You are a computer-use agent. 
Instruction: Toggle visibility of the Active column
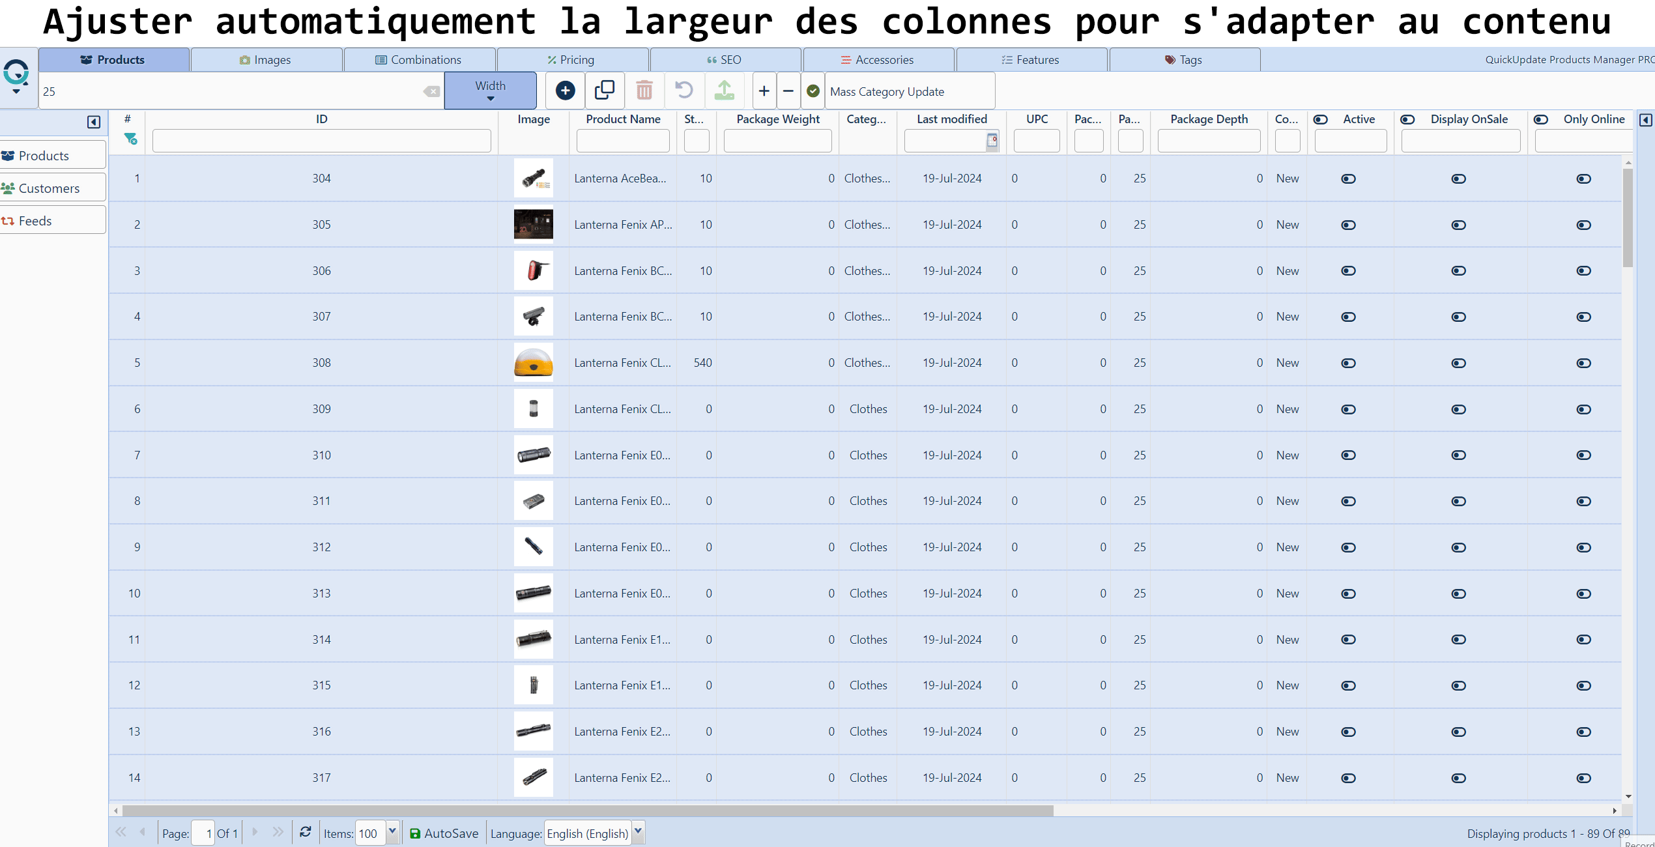point(1321,119)
